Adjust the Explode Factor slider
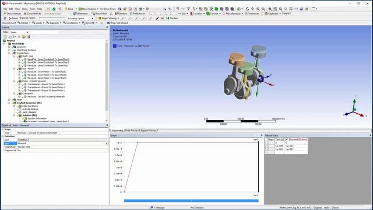The height and width of the screenshot is (210, 373). [52, 18]
